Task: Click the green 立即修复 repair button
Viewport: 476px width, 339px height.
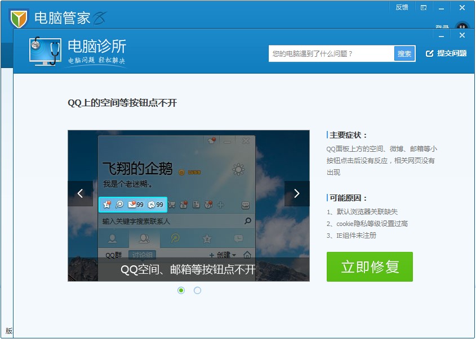Action: click(370, 267)
